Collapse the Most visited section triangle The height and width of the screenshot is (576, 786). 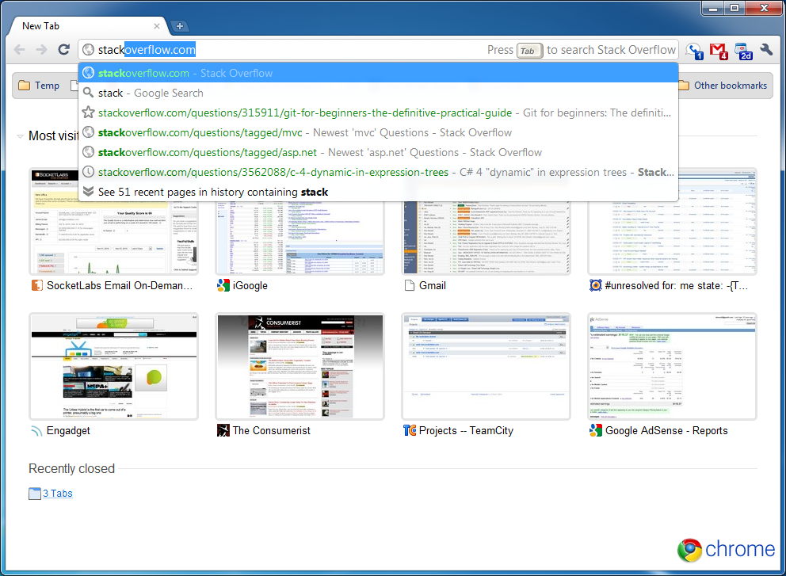tap(20, 136)
